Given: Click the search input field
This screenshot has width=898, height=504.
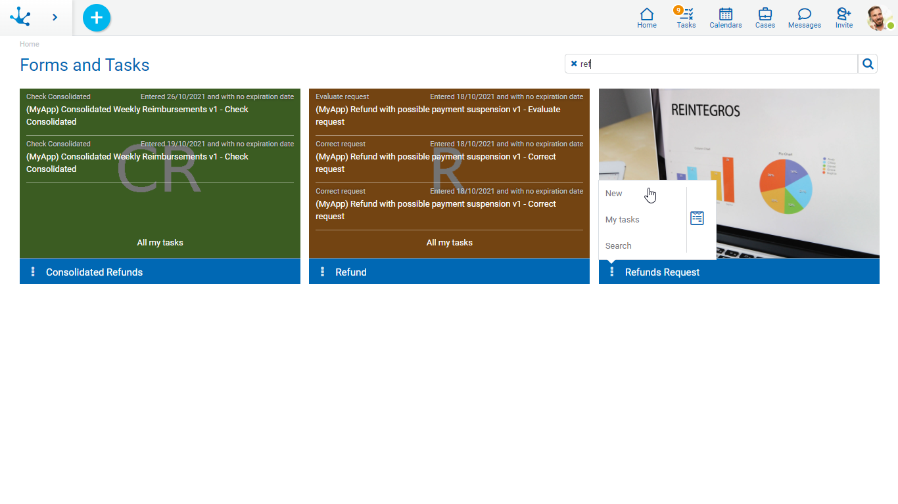Looking at the screenshot, I should [717, 64].
